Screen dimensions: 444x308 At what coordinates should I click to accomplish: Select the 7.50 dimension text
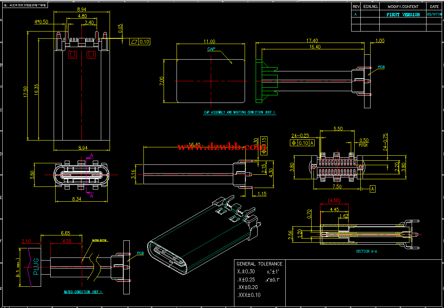[x=337, y=186]
